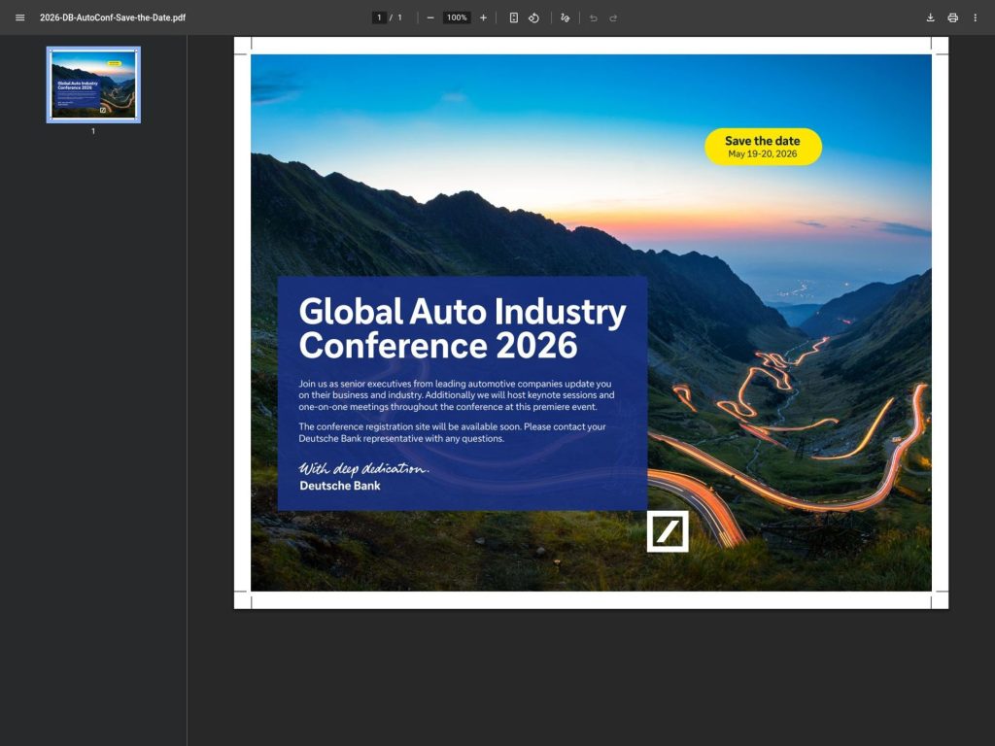
Task: Click the 100% zoom level control
Action: pyautogui.click(x=455, y=17)
